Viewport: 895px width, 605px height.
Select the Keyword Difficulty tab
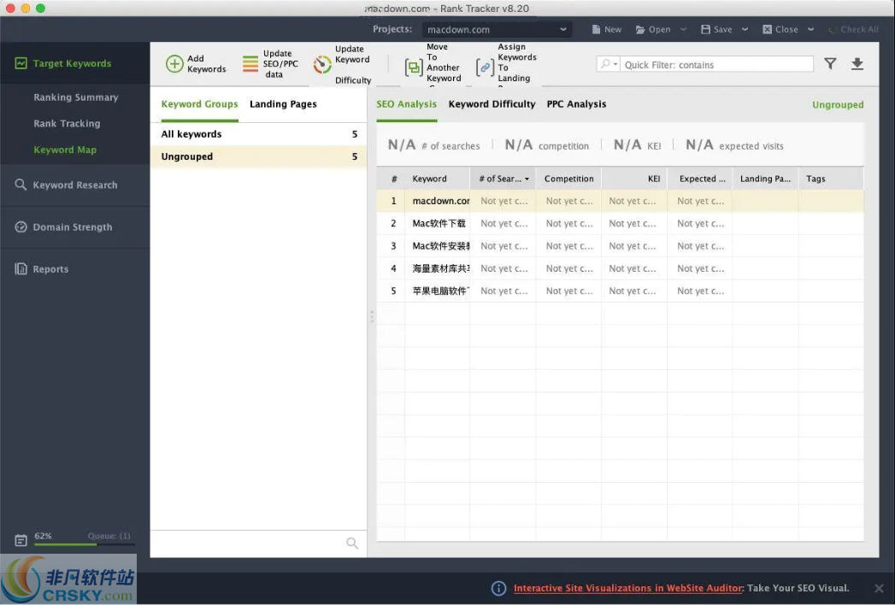(492, 104)
